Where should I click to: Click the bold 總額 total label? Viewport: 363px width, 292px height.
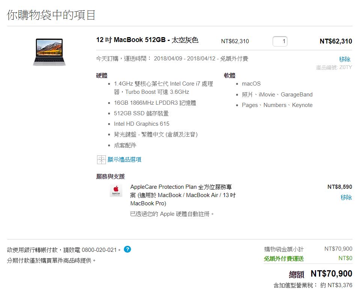[297, 274]
